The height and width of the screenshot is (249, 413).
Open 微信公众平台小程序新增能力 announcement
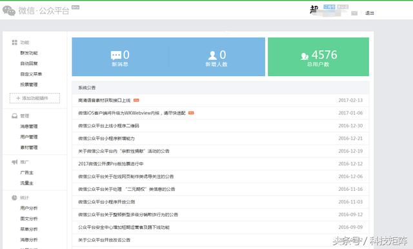106,139
